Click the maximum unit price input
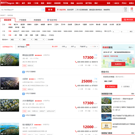This screenshot has height=135, width=135. [124, 31]
